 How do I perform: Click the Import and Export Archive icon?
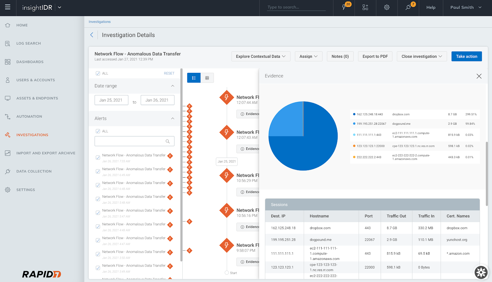coord(8,153)
